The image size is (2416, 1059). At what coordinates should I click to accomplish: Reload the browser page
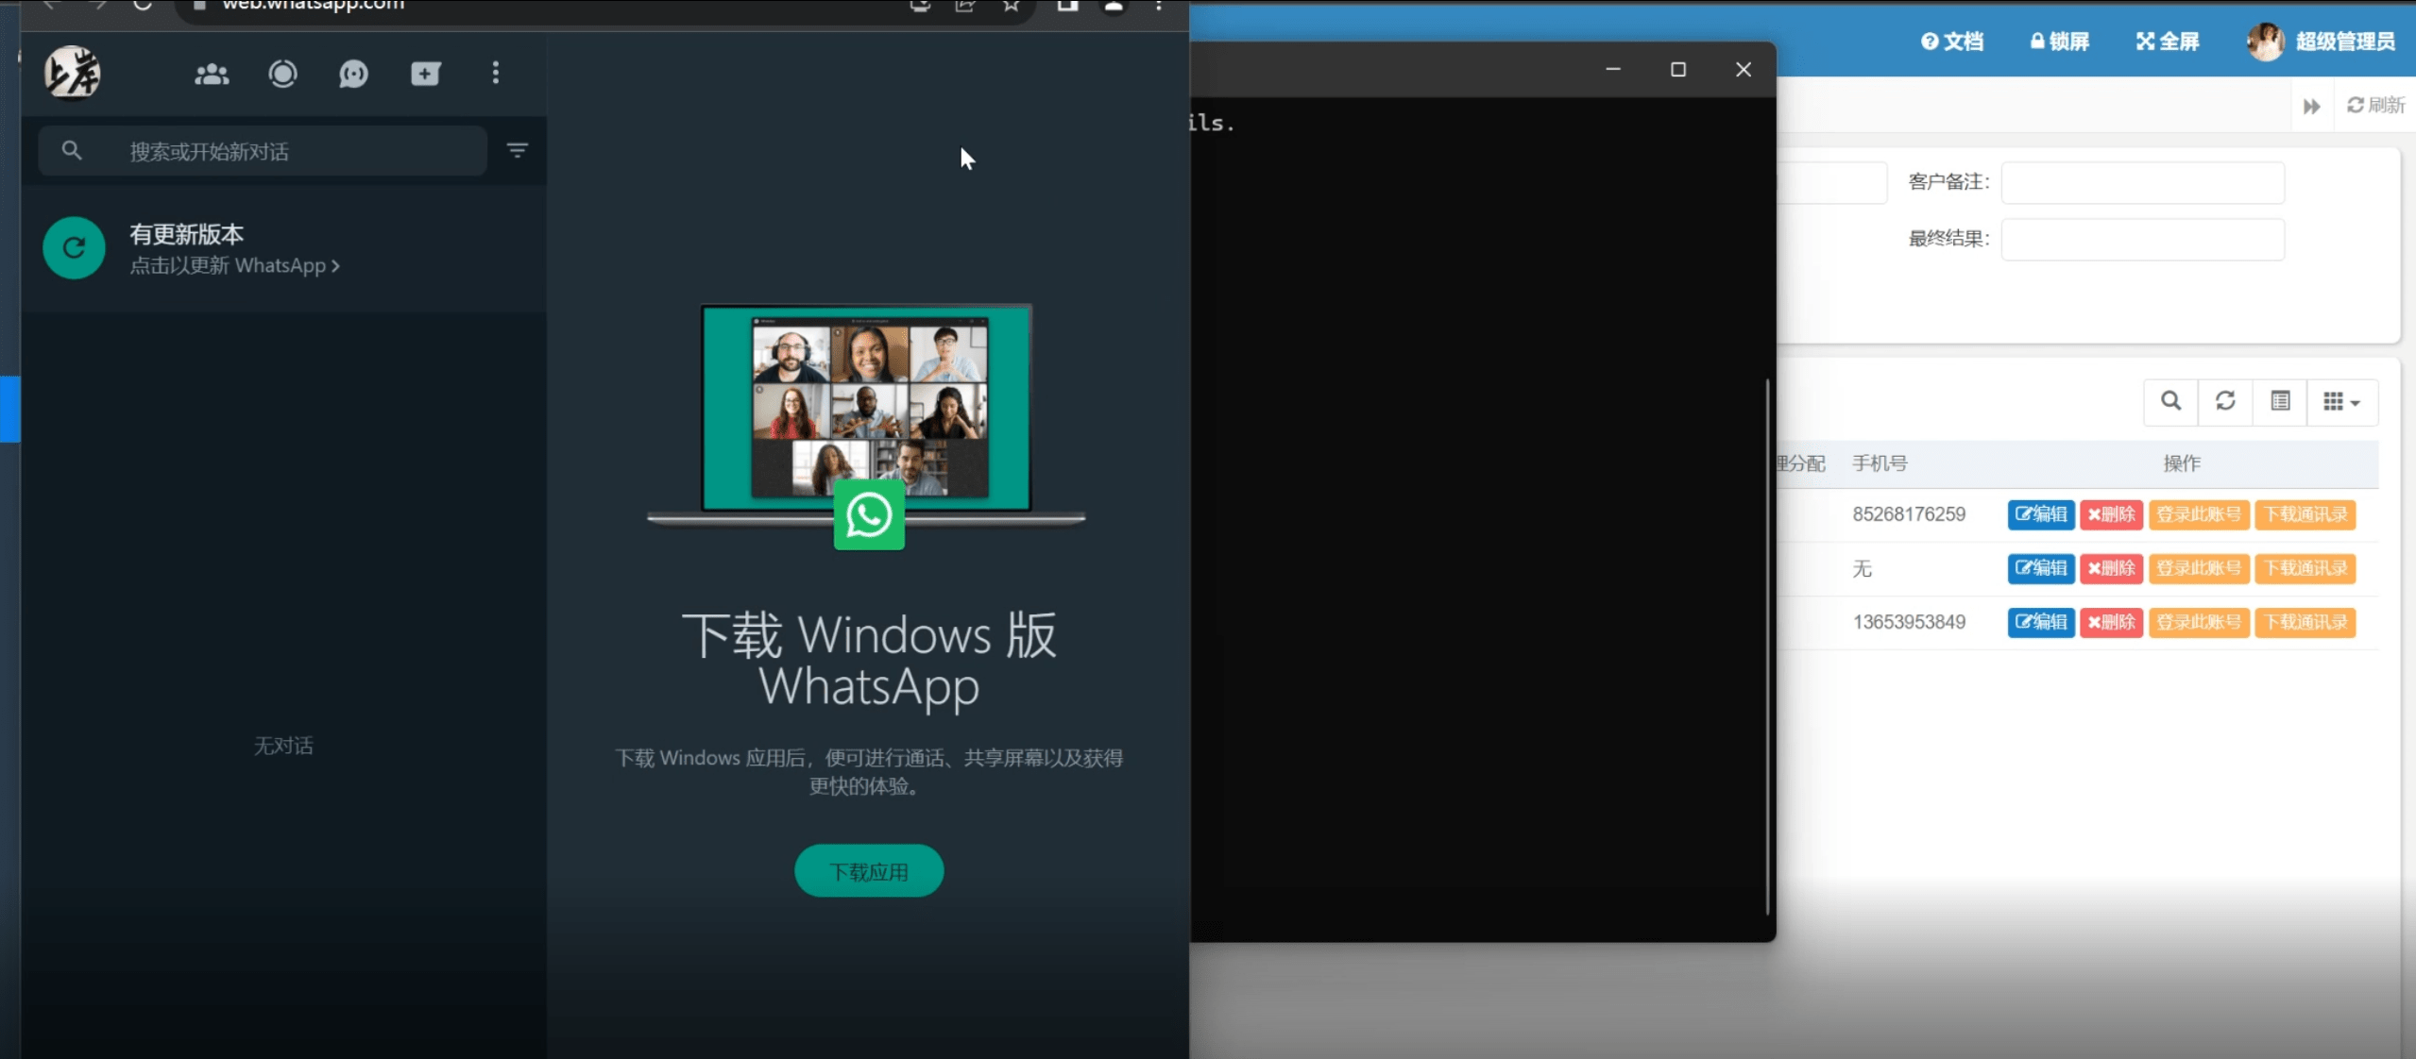coord(143,5)
